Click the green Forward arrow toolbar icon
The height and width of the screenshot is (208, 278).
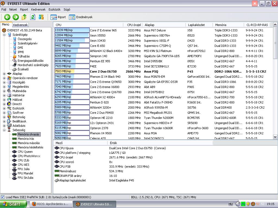coord(15,17)
